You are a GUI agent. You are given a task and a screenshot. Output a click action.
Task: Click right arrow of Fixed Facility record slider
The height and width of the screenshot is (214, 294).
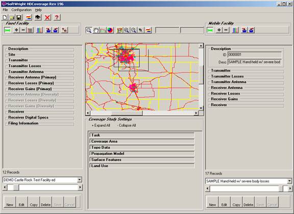(x=80, y=187)
